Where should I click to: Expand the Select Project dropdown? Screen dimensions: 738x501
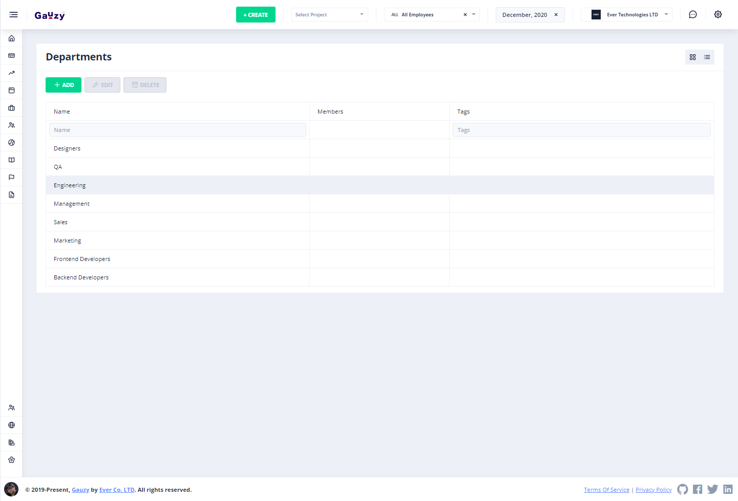(329, 15)
